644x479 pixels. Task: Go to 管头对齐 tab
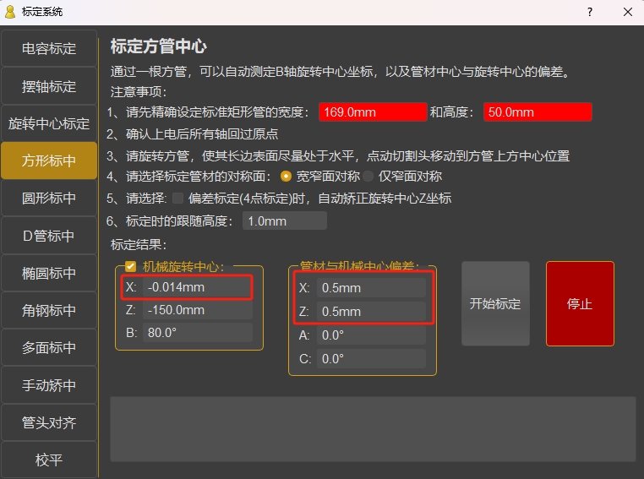pos(49,422)
